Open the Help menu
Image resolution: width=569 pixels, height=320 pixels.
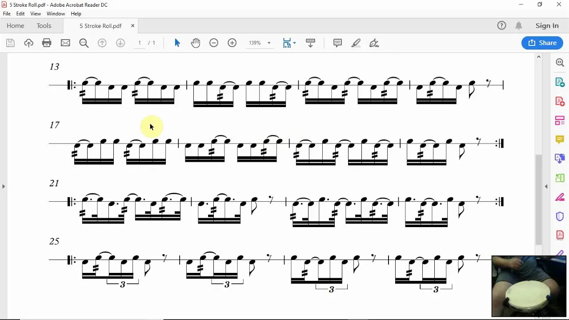76,14
